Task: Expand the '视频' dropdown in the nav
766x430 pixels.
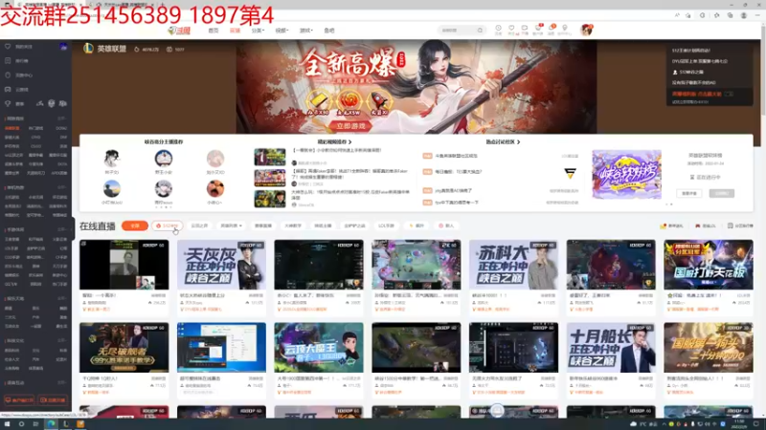Action: coord(282,31)
